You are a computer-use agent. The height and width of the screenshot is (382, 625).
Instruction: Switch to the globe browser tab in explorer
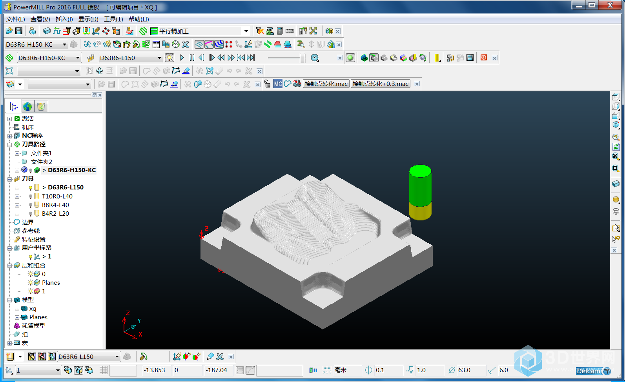point(27,106)
